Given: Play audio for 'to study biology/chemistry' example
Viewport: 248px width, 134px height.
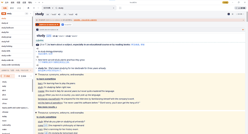Looking at the screenshot, I should (x=38, y=49).
